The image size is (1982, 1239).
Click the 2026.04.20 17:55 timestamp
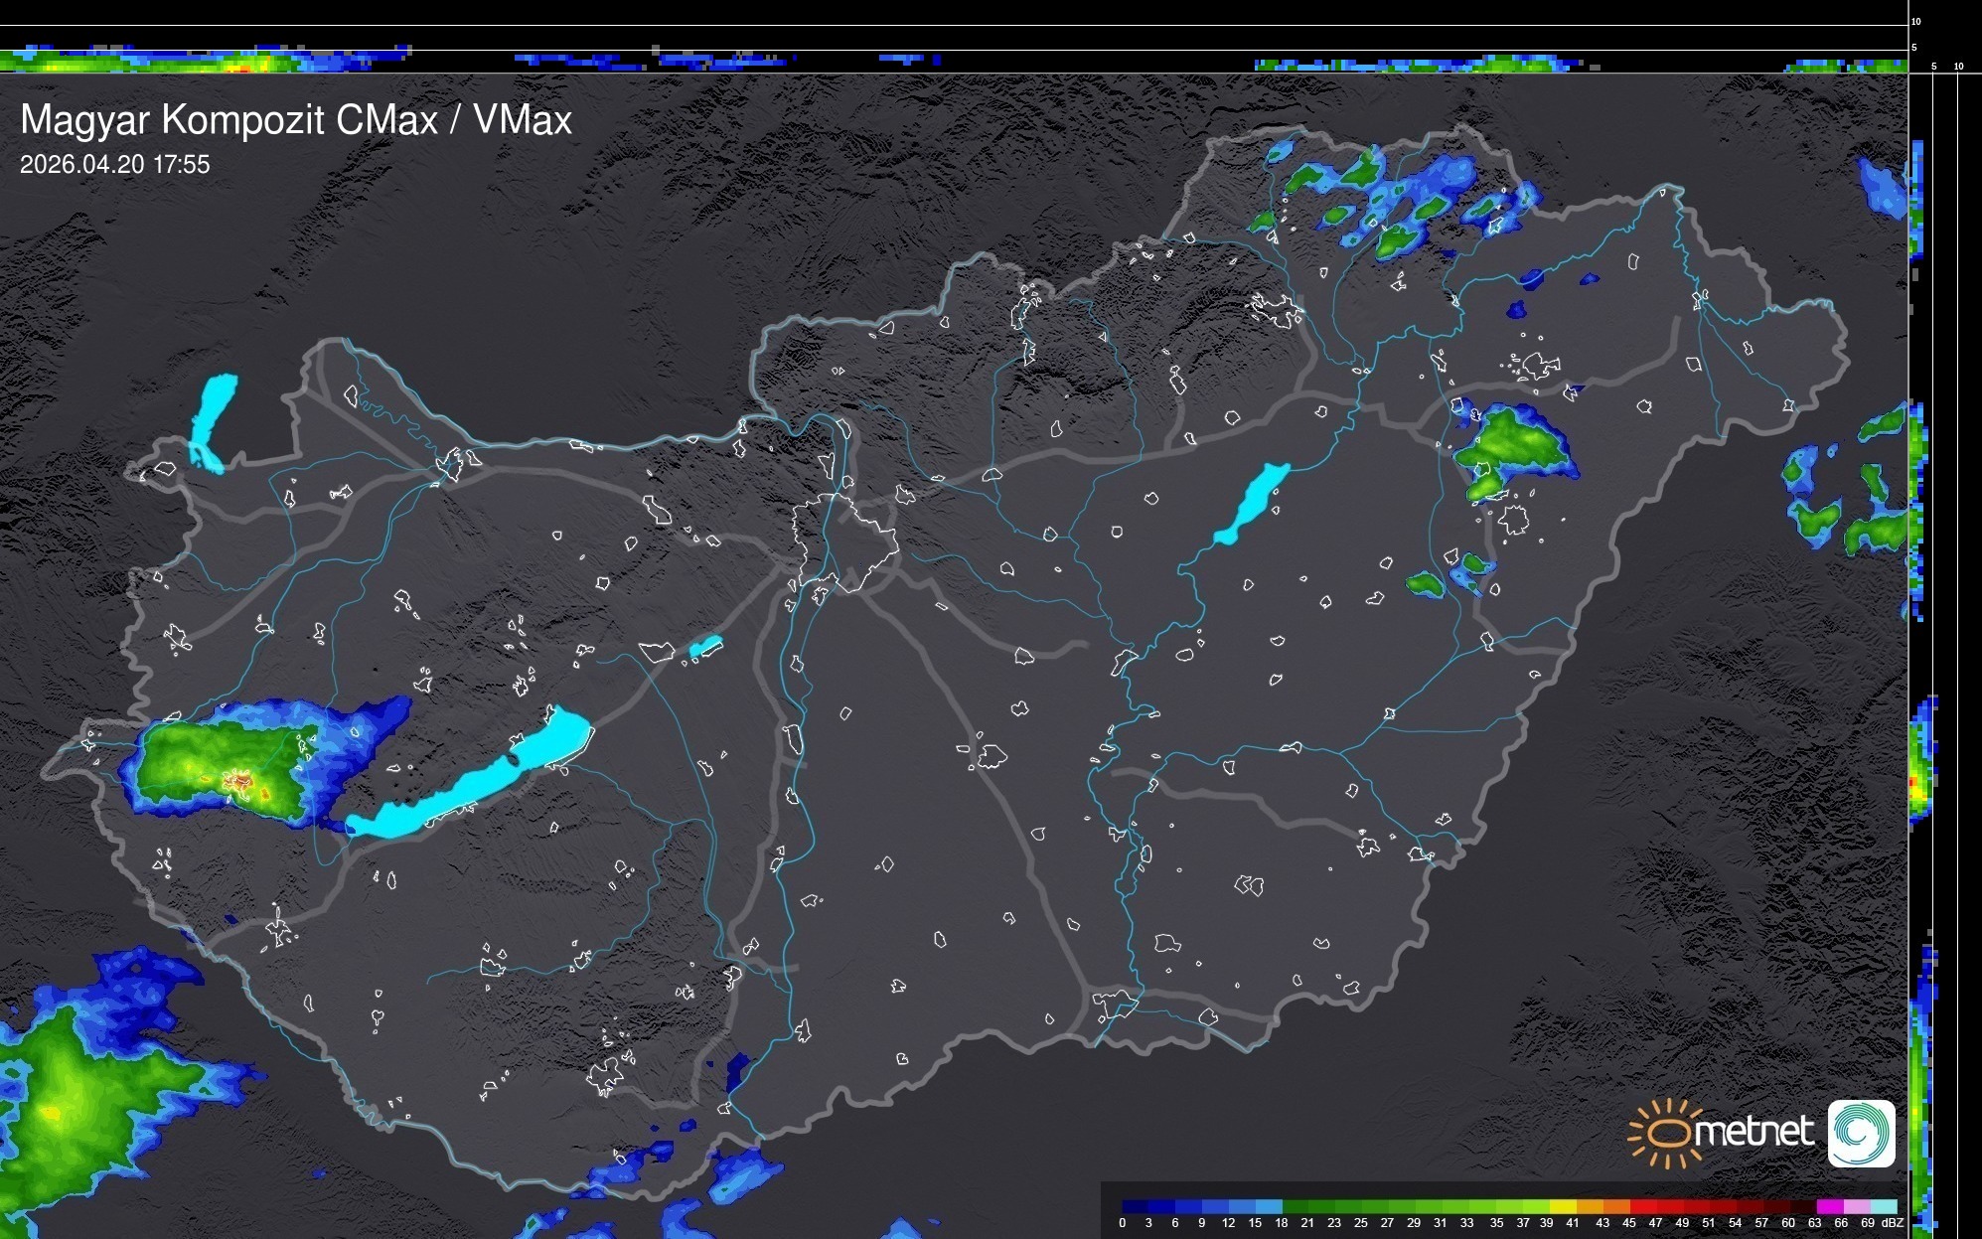click(x=115, y=165)
